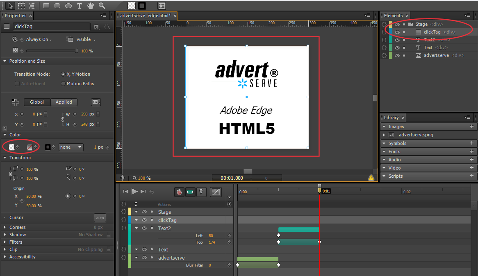Screen dimensions: 478x276
Task: Select the Hand pan tool
Action: (x=91, y=5)
